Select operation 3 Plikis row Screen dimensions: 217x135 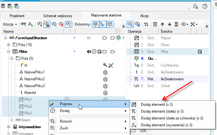tap(167, 52)
